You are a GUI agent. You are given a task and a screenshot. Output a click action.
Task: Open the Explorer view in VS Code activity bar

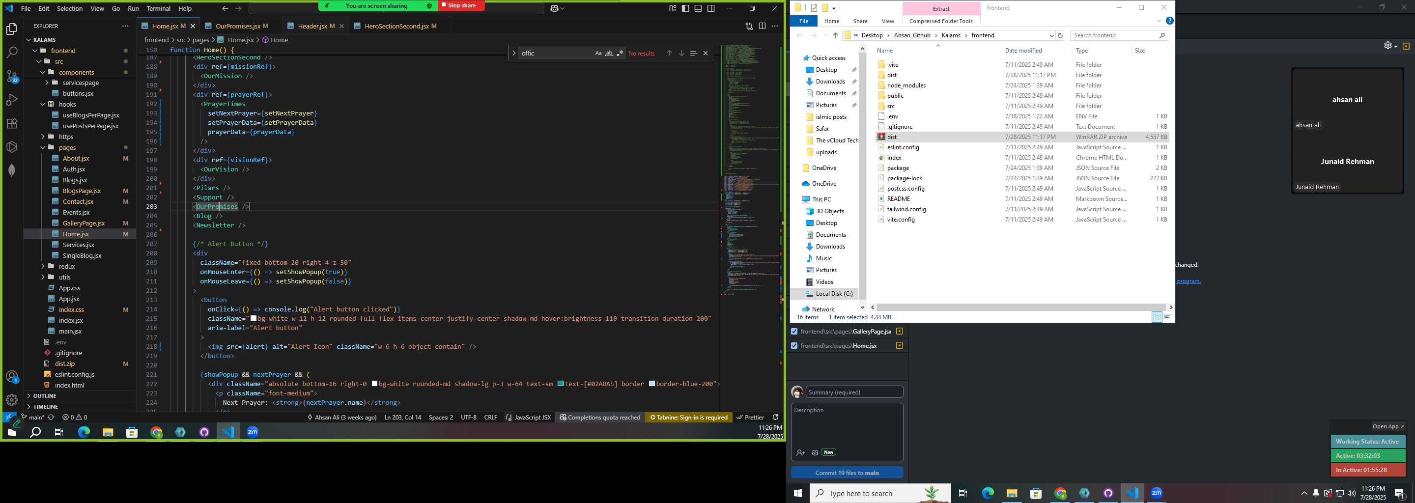(x=11, y=29)
